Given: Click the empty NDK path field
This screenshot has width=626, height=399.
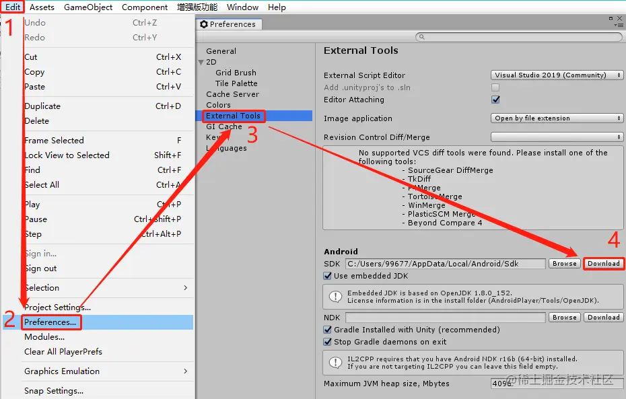Looking at the screenshot, I should (445, 317).
